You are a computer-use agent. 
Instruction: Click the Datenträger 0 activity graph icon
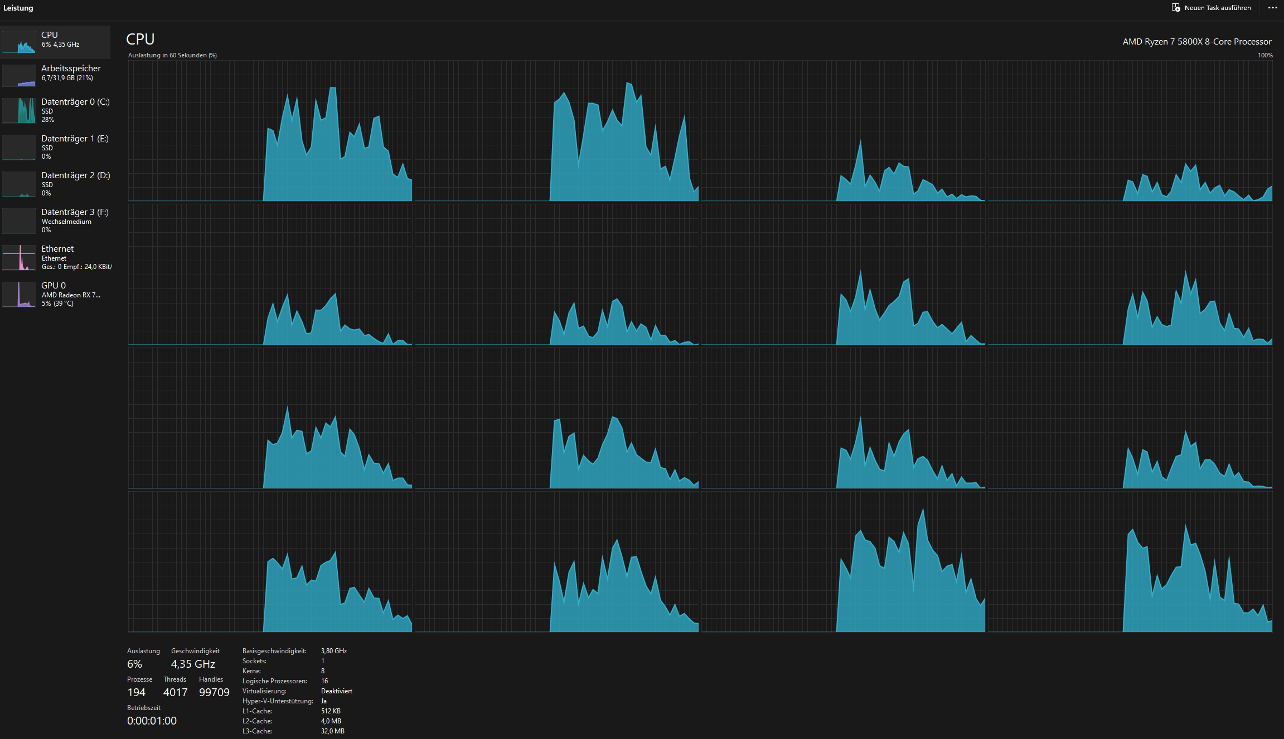[x=19, y=110]
